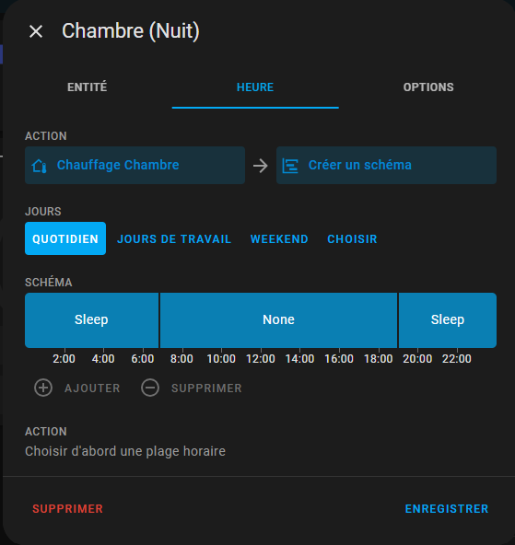Open the Chauffage Chambre entity selector
The height and width of the screenshot is (545, 515).
point(135,165)
